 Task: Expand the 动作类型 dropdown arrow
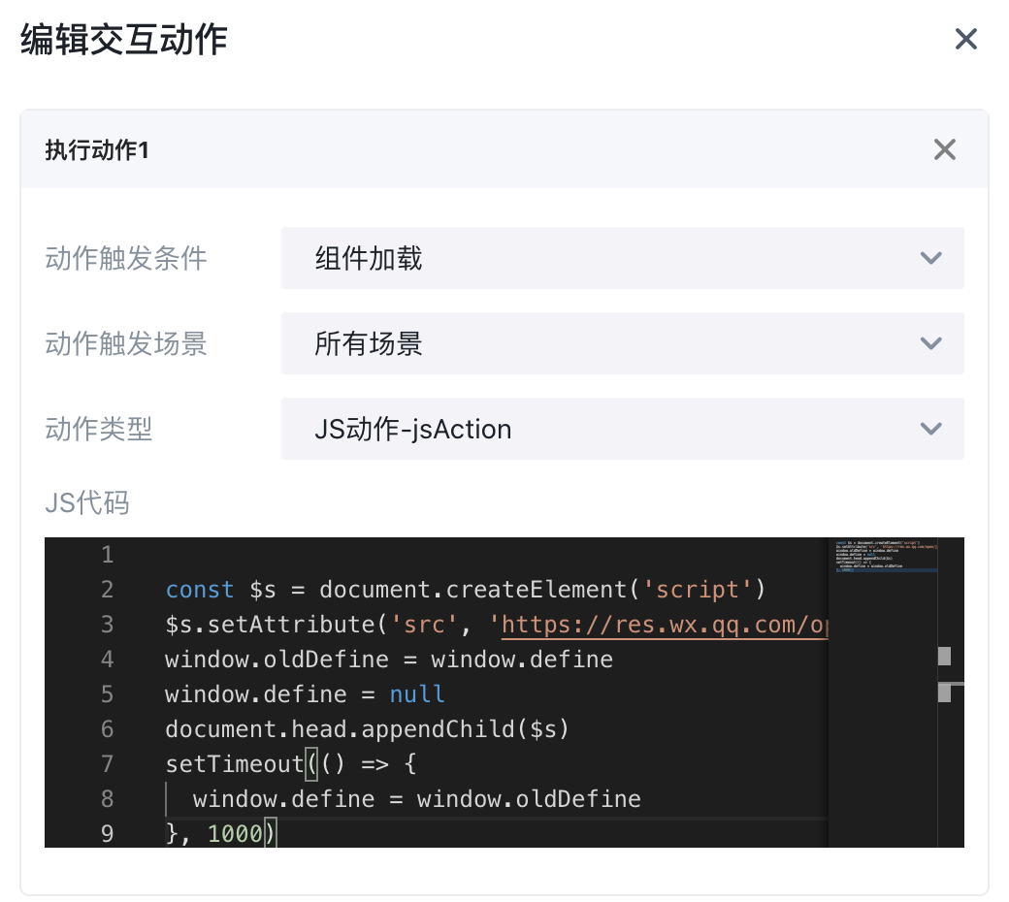click(x=930, y=429)
